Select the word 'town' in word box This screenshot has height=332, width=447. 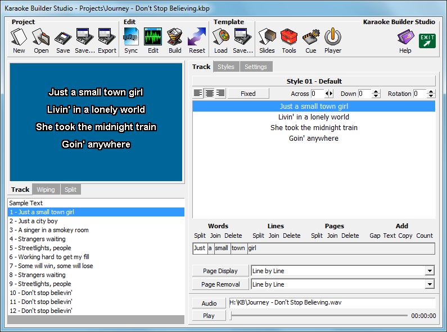click(238, 248)
